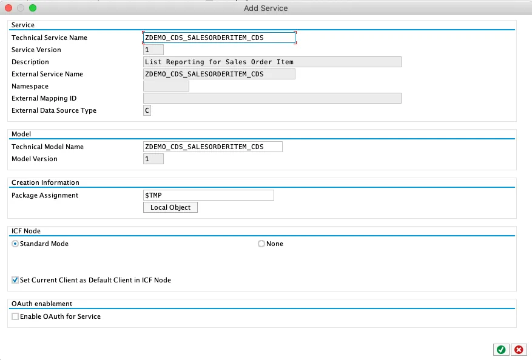This screenshot has width=532, height=360.
Task: Select the None ICF node option
Action: 261,244
